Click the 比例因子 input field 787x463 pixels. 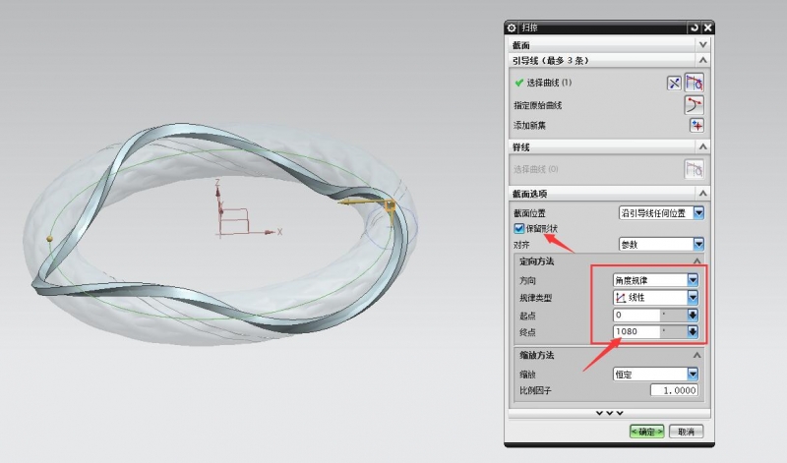click(x=674, y=390)
